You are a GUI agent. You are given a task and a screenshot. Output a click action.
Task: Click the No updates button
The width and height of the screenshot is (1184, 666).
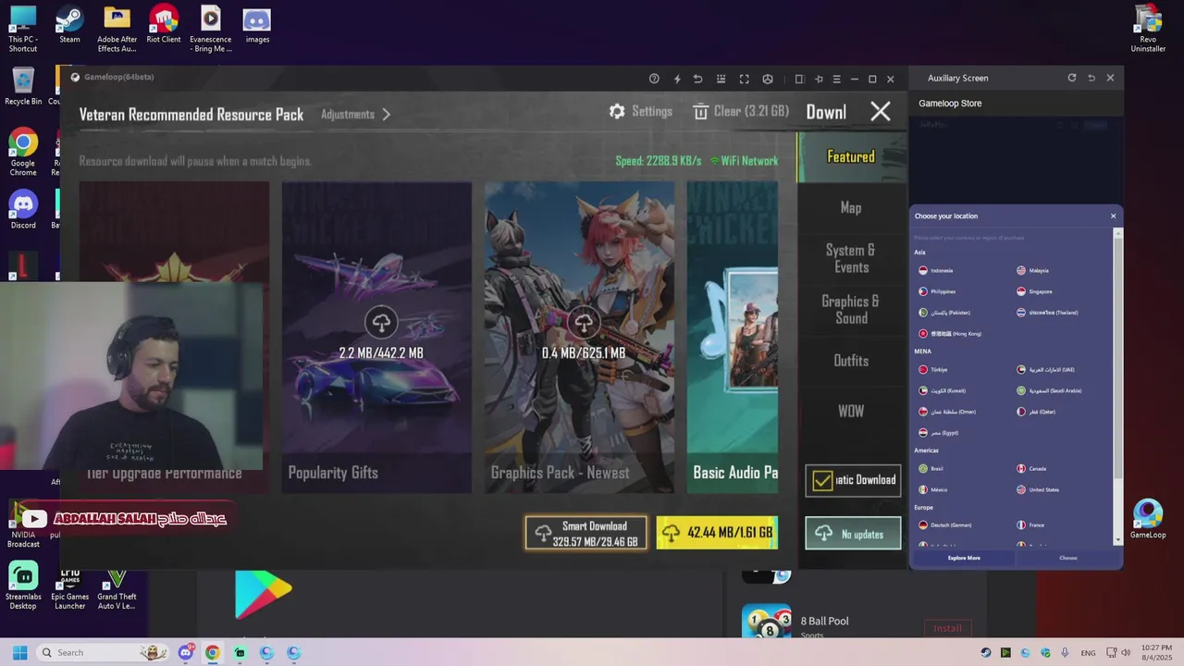point(853,534)
